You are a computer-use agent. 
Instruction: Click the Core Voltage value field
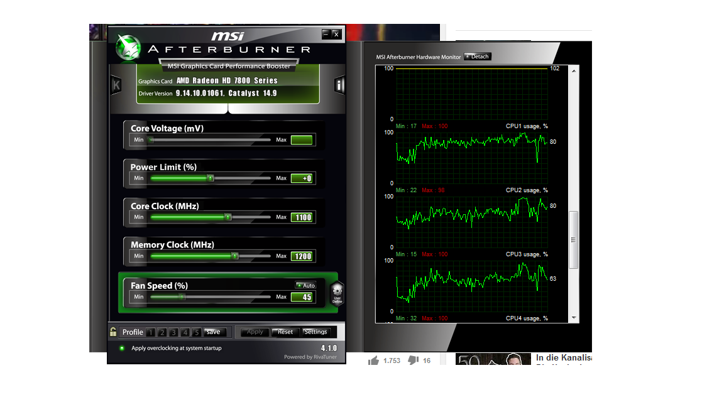[x=302, y=140]
